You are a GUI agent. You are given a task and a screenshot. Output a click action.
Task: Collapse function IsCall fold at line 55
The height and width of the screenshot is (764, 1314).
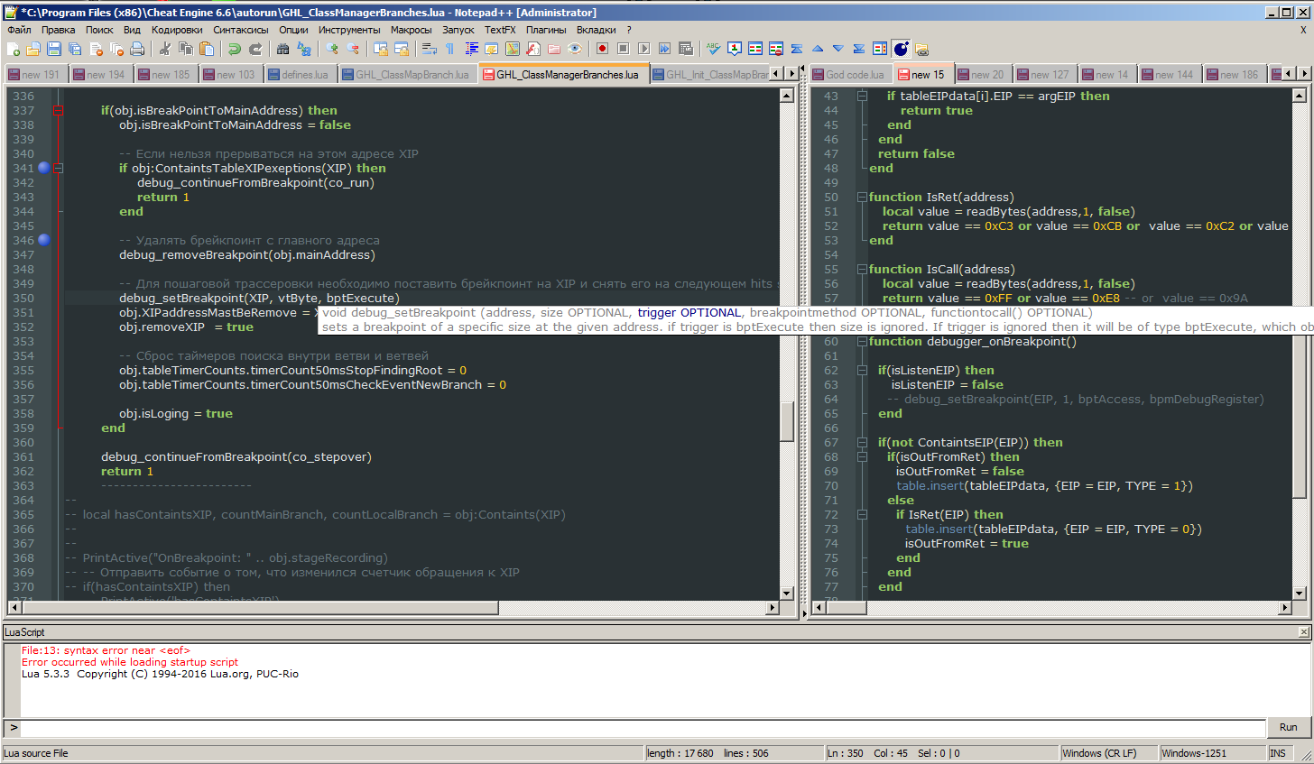click(x=862, y=269)
